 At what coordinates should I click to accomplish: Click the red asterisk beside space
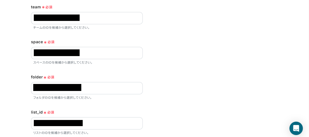[45, 42]
